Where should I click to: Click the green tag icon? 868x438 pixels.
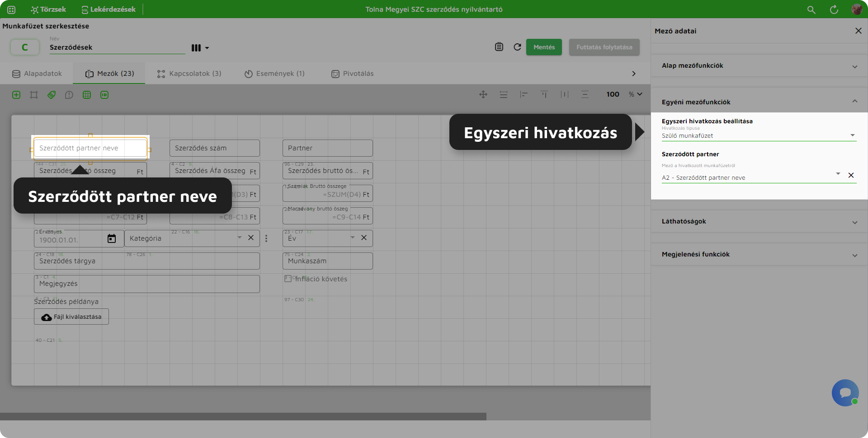coord(52,95)
